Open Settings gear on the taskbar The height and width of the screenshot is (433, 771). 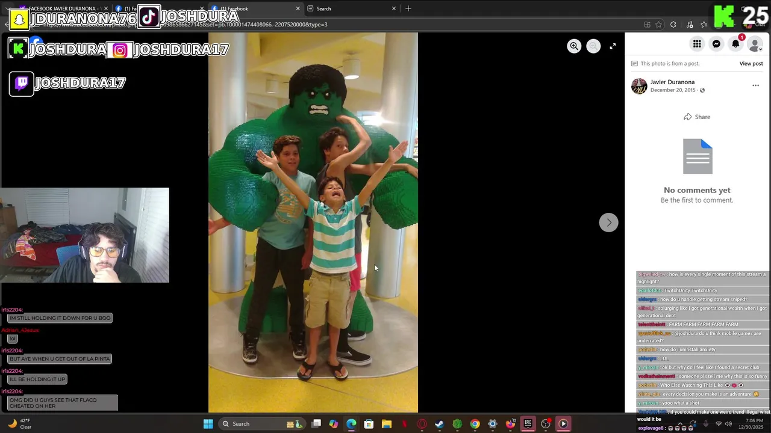point(492,424)
